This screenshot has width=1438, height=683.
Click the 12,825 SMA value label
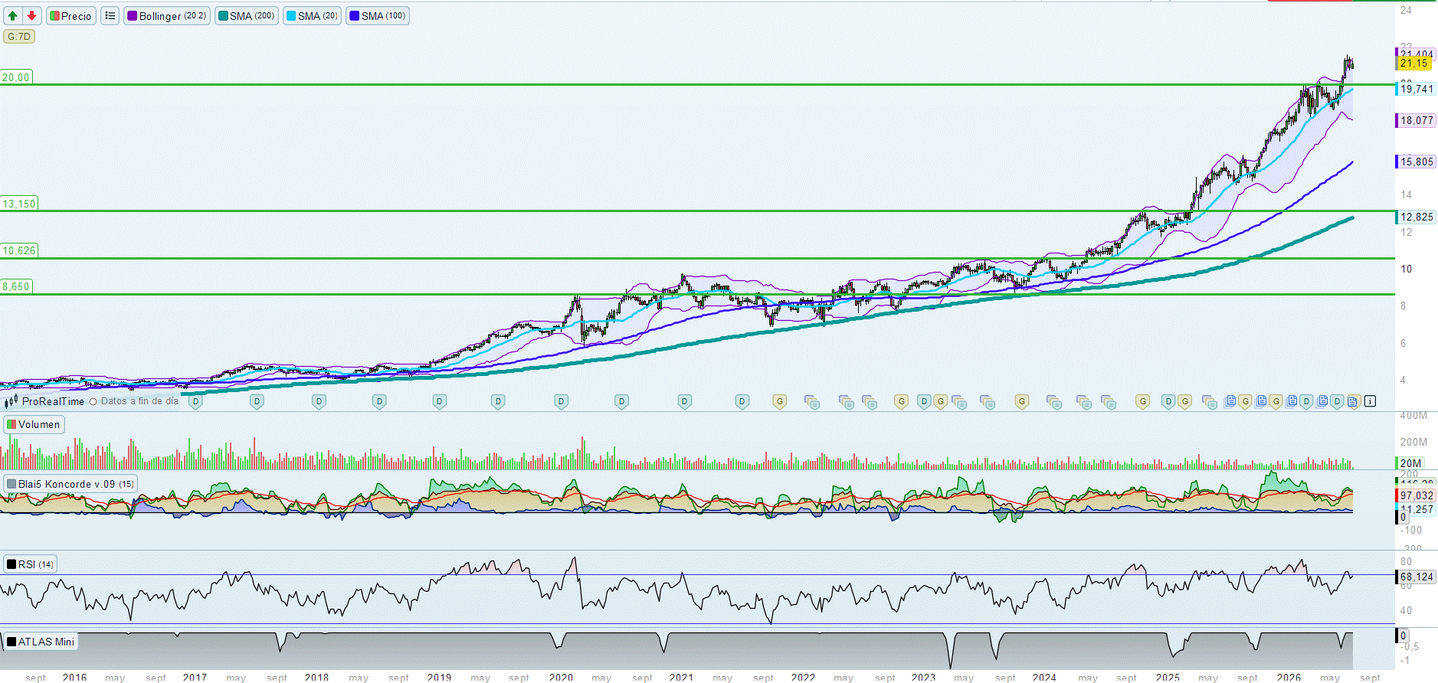click(1416, 217)
